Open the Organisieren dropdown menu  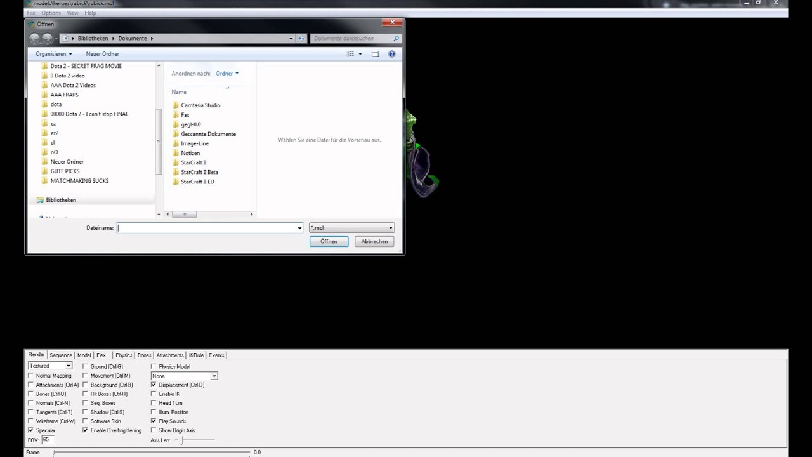click(54, 54)
